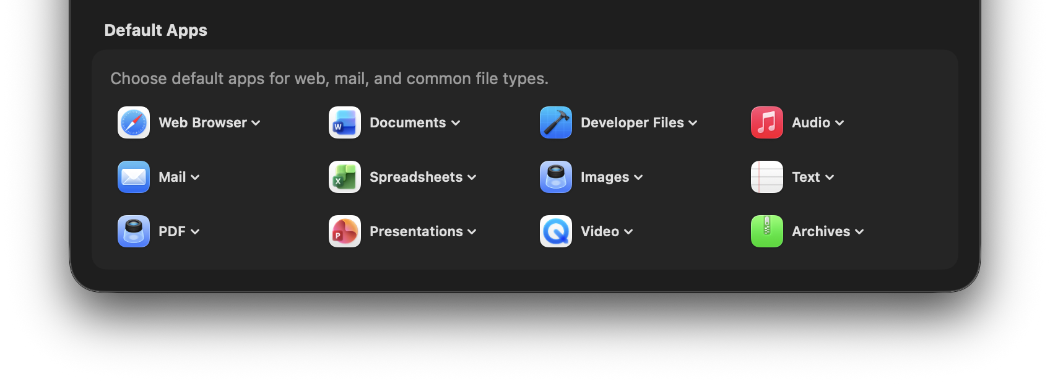Click the QuickTime icon for Video
The width and height of the screenshot is (1050, 384).
(556, 231)
